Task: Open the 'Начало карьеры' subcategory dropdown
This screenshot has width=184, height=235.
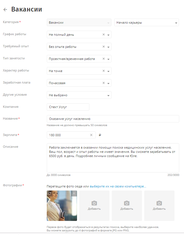Action: pyautogui.click(x=176, y=23)
